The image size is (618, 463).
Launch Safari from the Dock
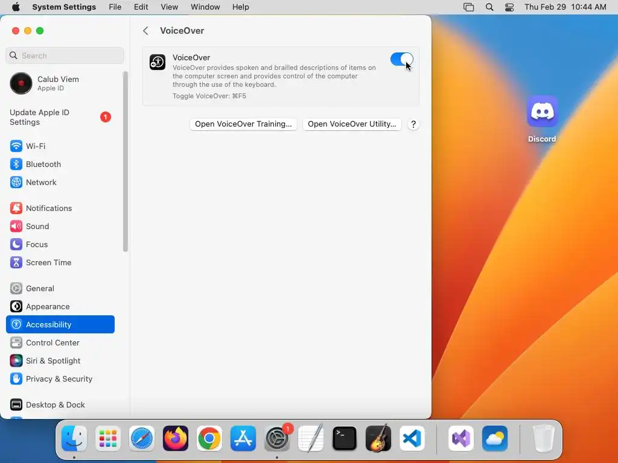pyautogui.click(x=142, y=438)
